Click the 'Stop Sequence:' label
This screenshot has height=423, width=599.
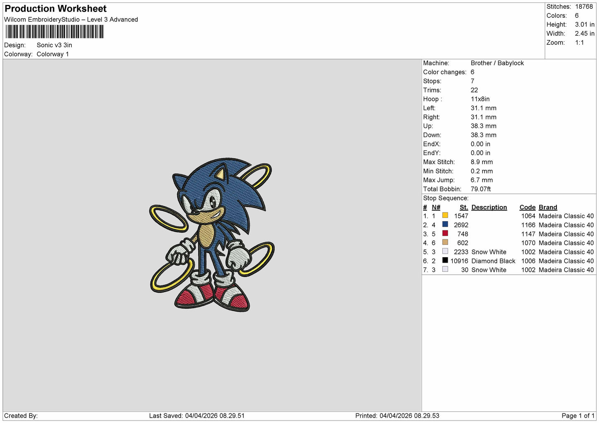click(446, 198)
